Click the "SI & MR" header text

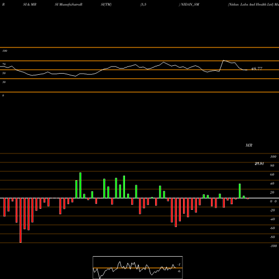[x=30, y=4]
